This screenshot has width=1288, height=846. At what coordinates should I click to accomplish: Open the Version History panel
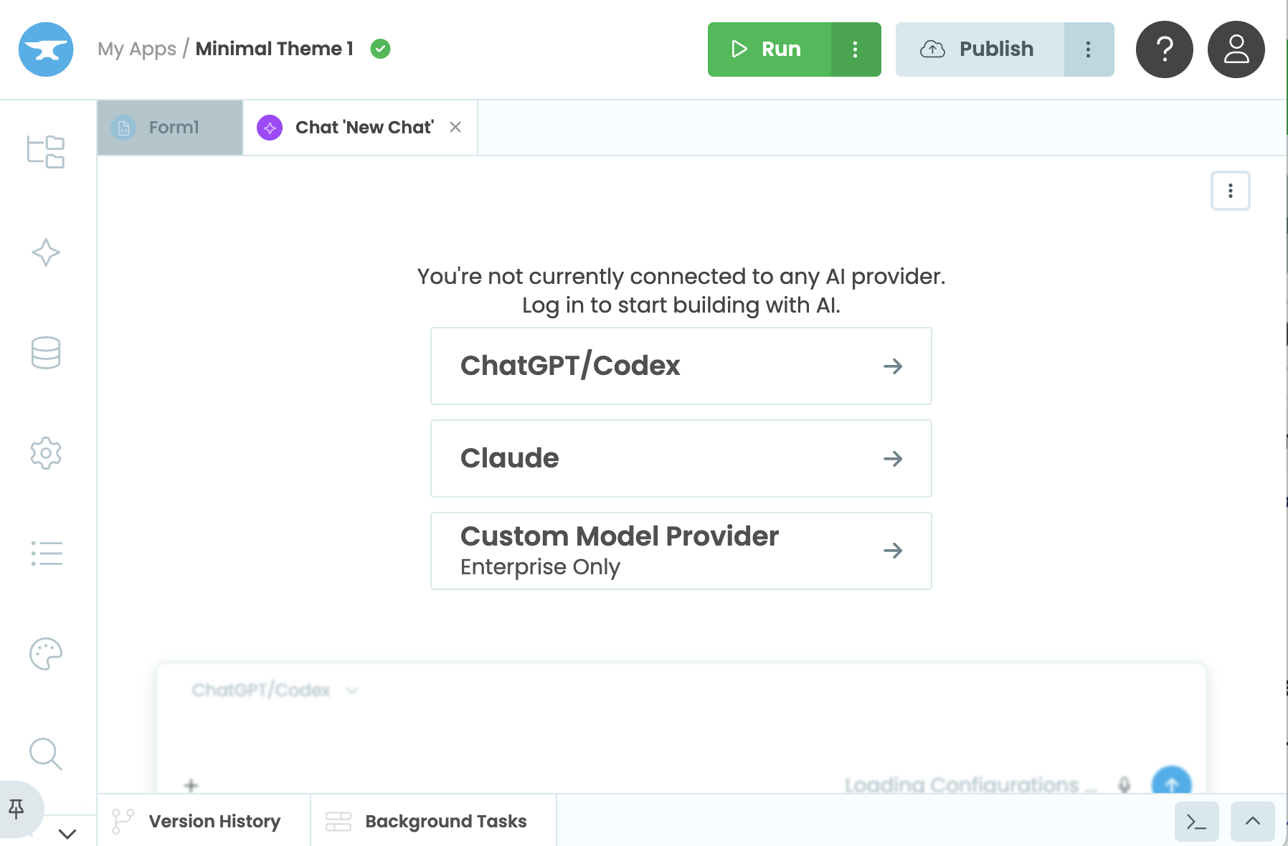pos(204,821)
